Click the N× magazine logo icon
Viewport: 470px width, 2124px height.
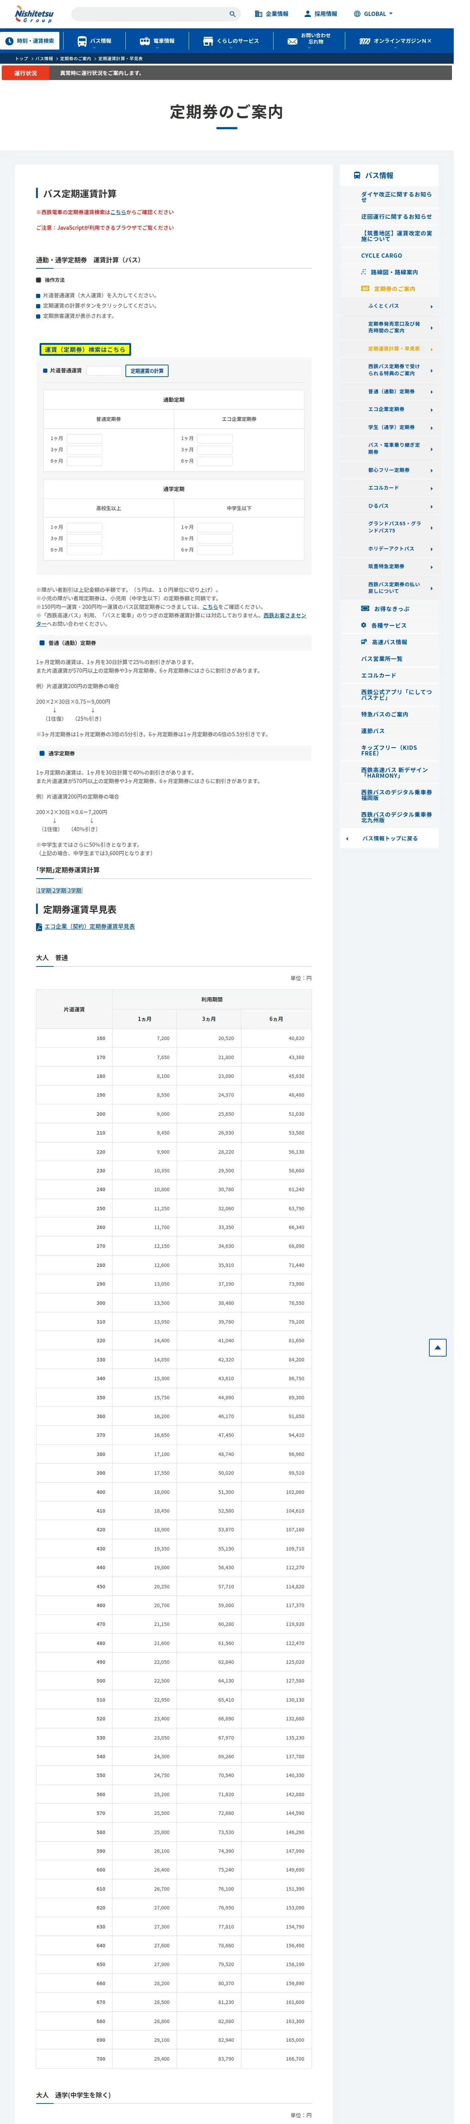365,40
